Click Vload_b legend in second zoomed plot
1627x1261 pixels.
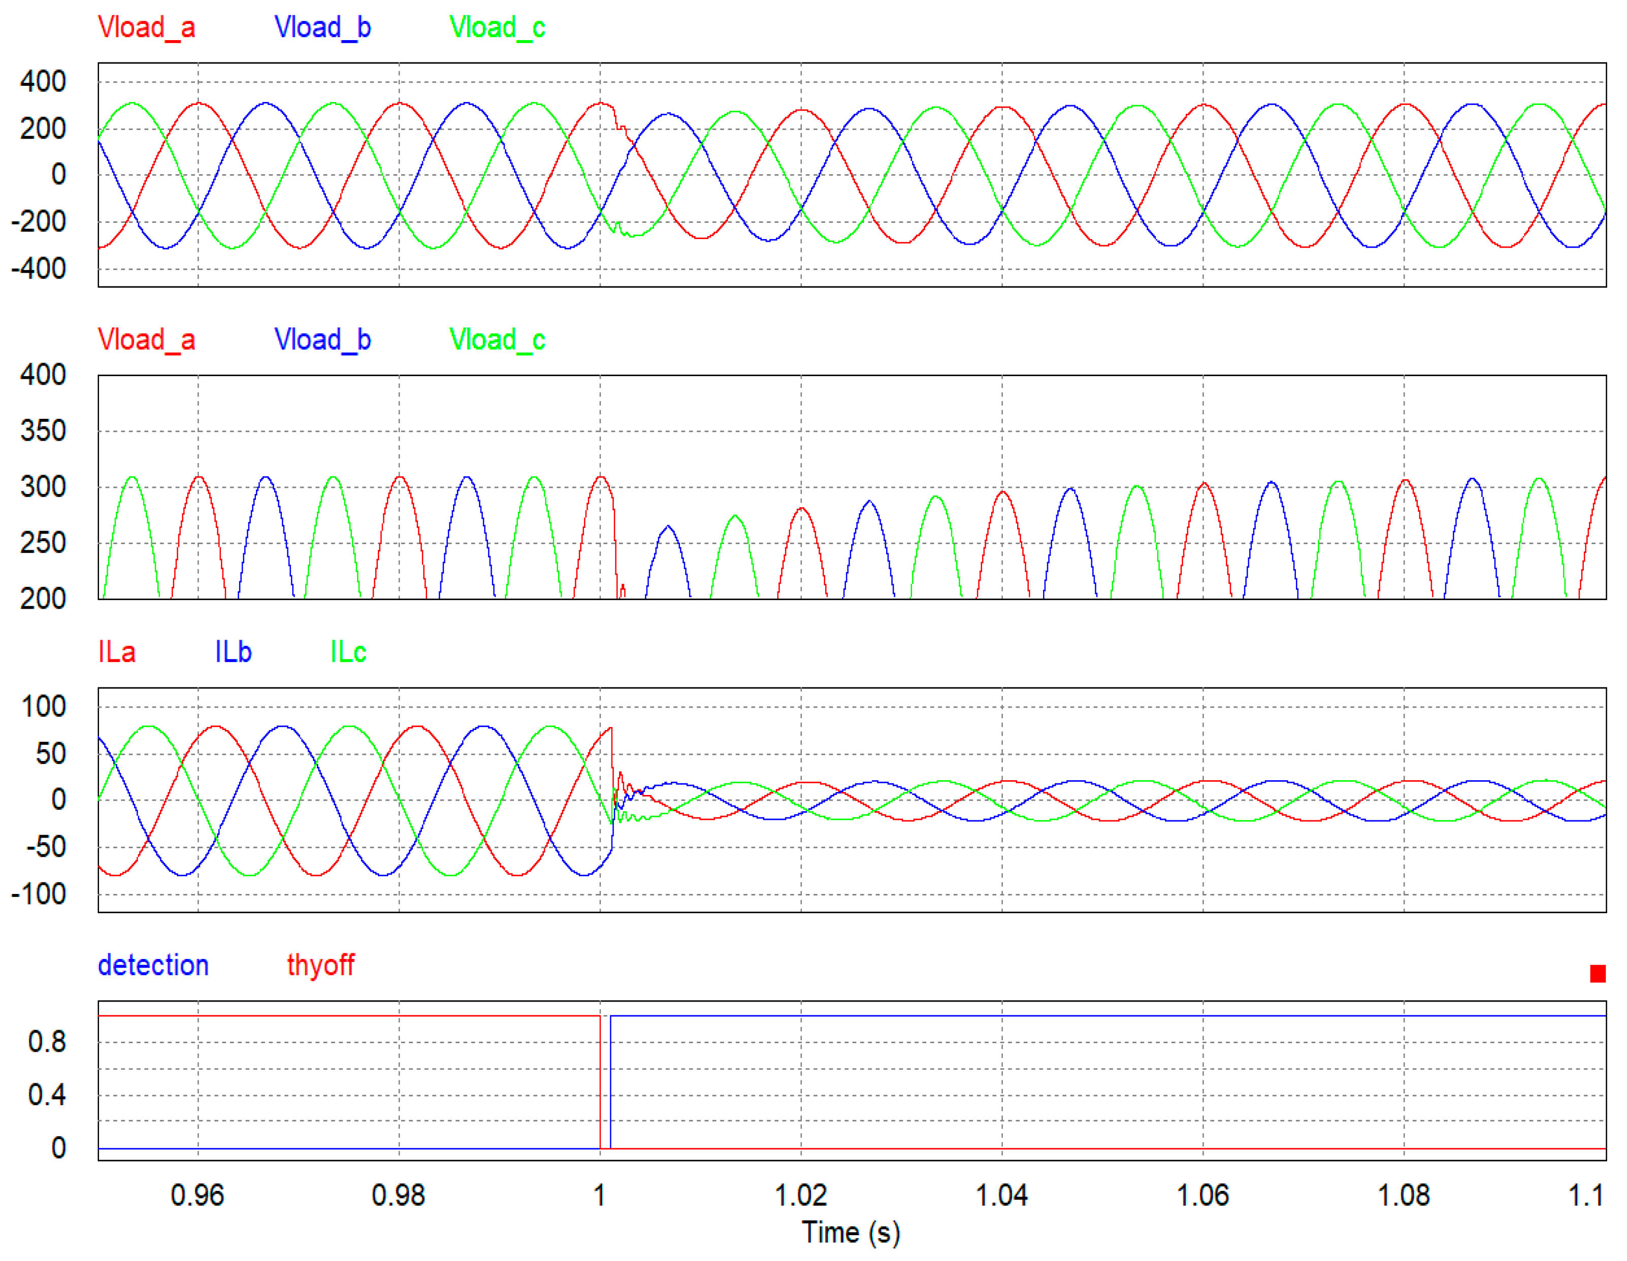322,340
